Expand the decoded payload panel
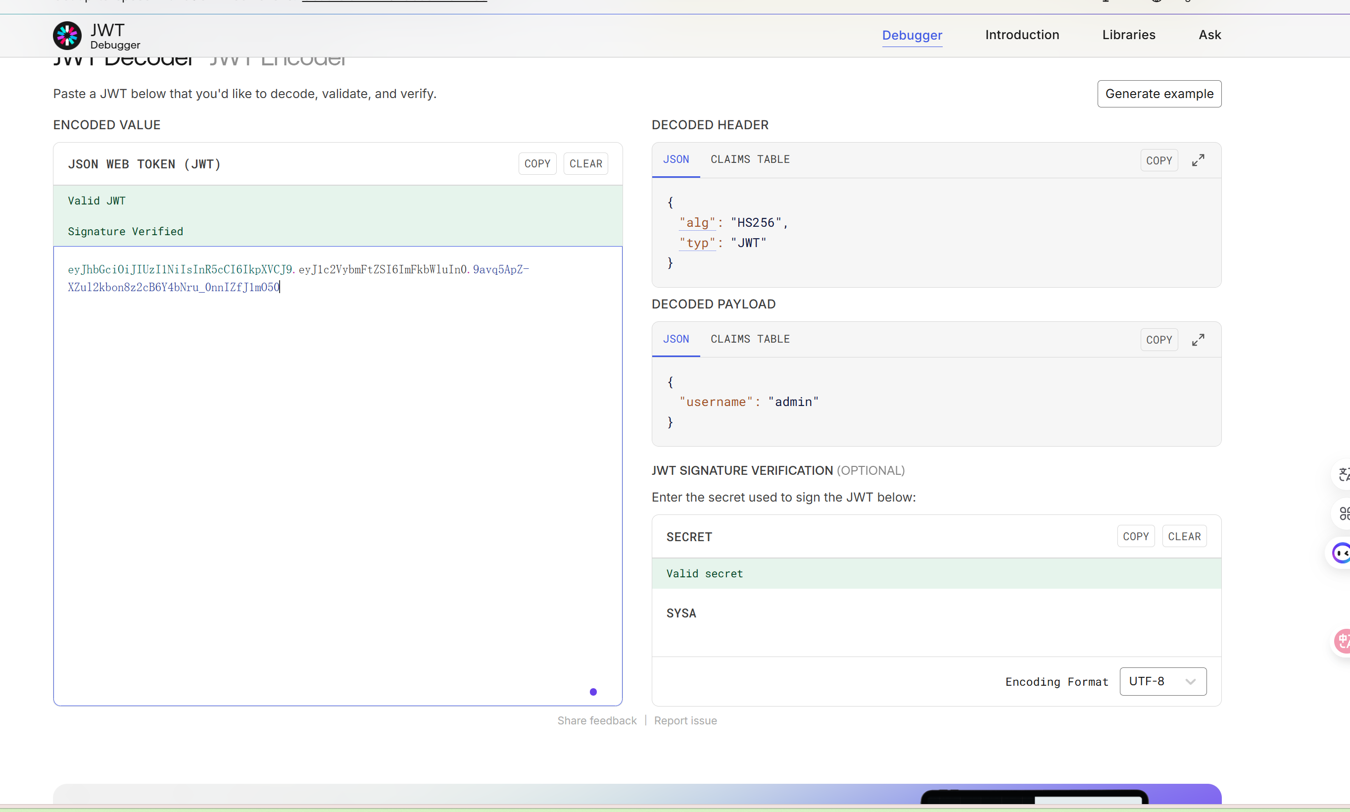This screenshot has height=812, width=1350. pyautogui.click(x=1198, y=340)
